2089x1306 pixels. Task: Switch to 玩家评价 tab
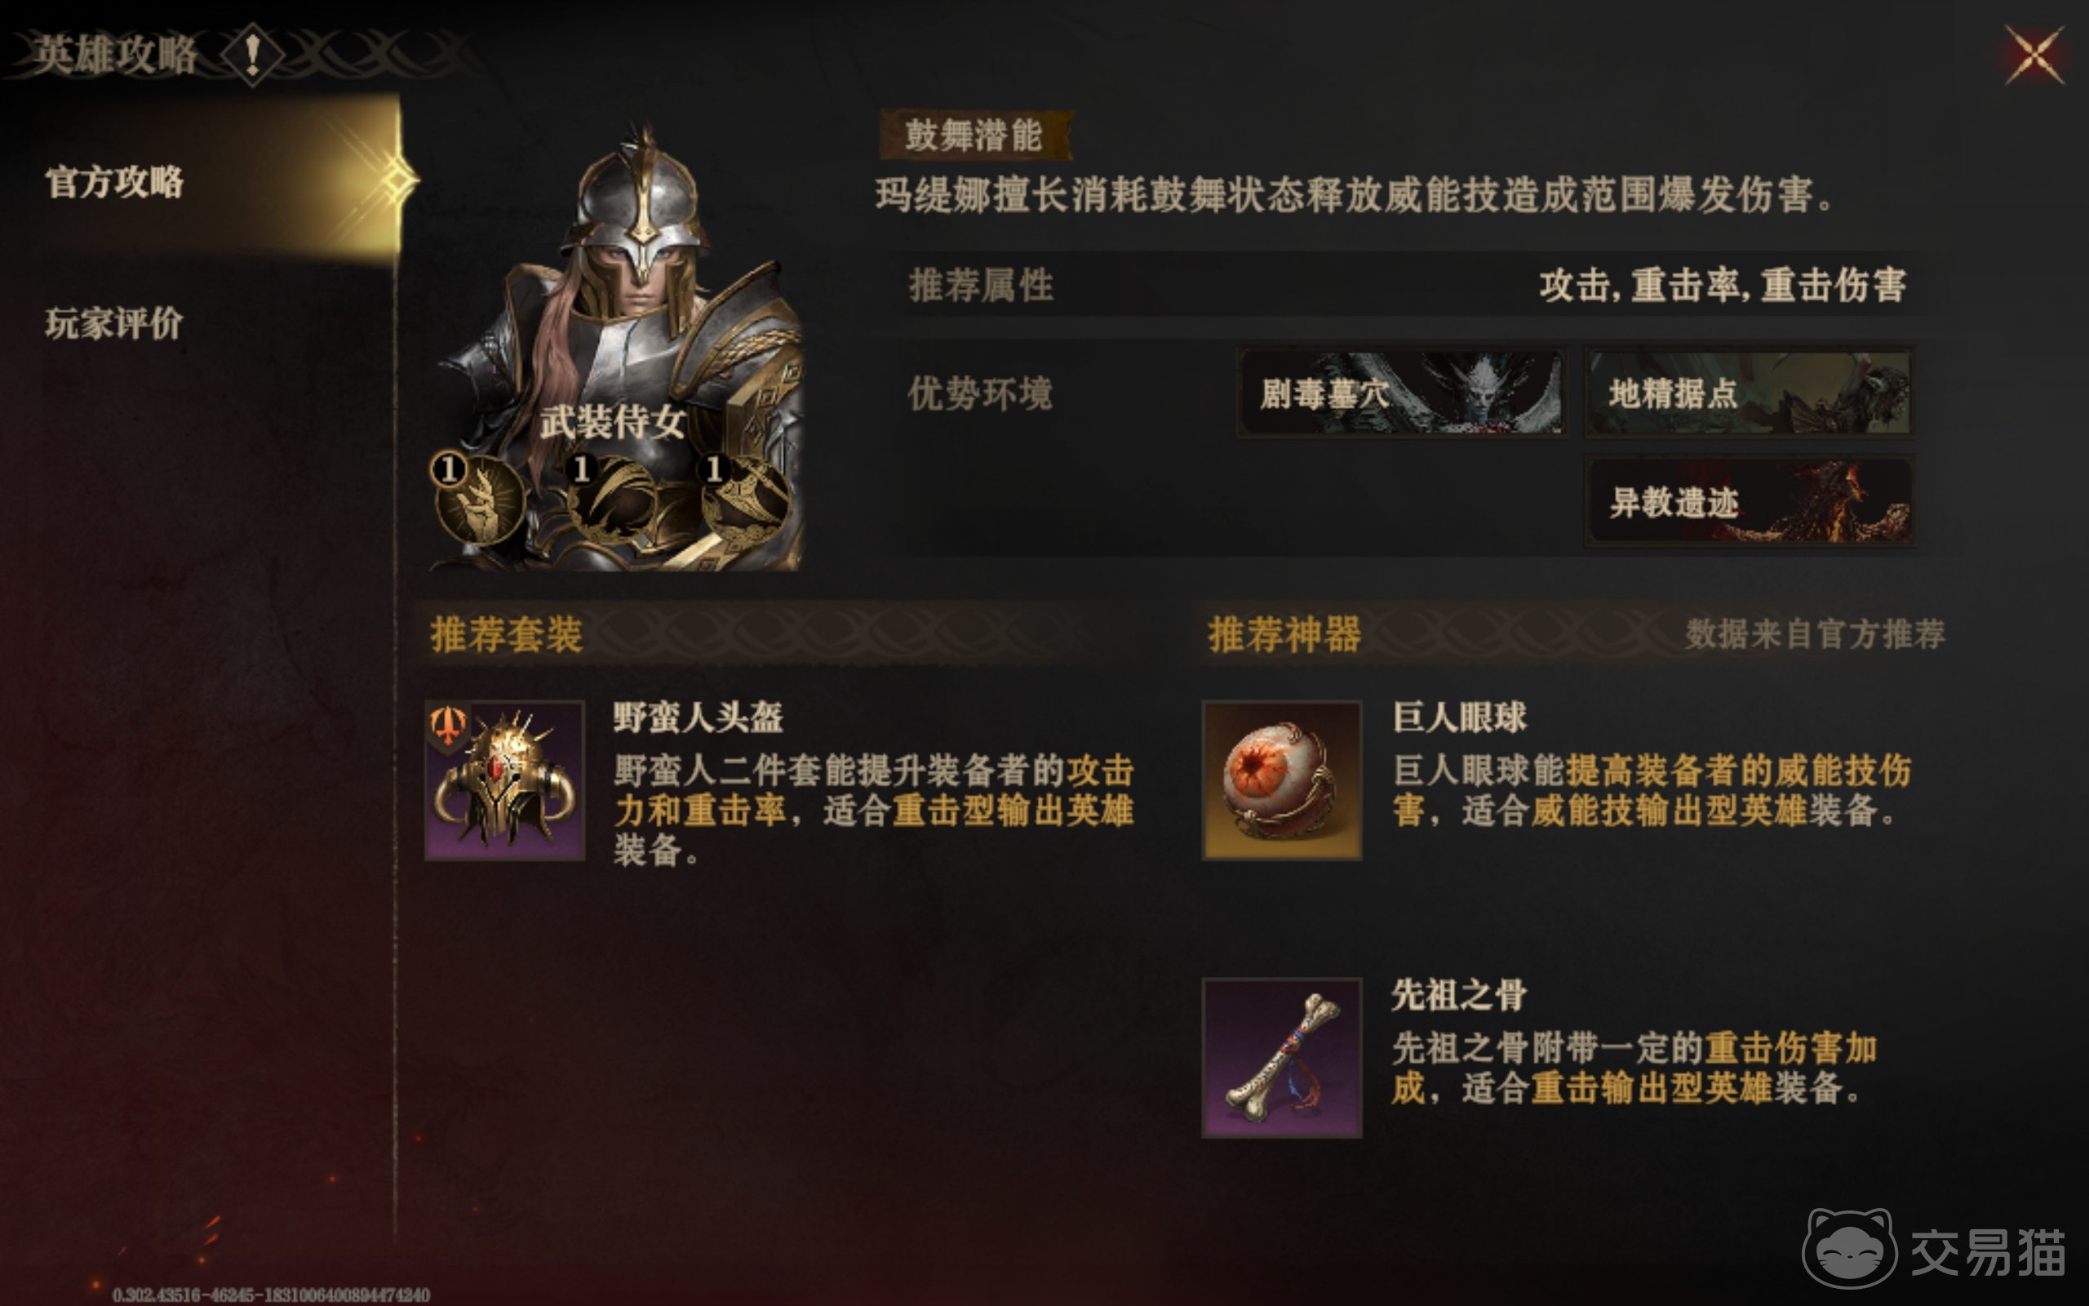[114, 324]
